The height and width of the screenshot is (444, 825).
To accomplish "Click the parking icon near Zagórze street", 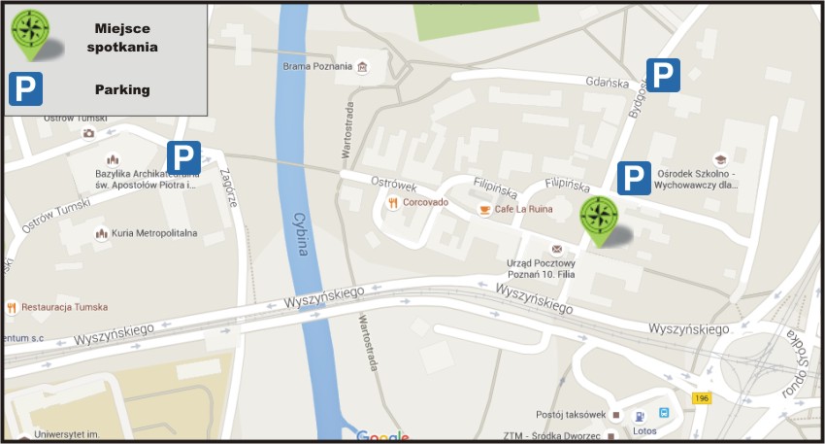I will tap(183, 157).
